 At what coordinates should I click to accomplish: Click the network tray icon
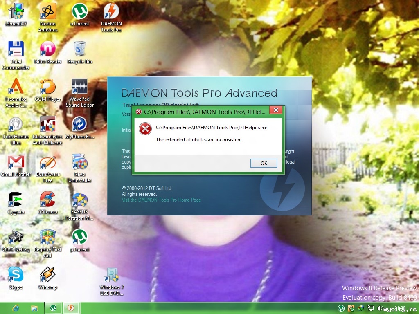point(370,308)
